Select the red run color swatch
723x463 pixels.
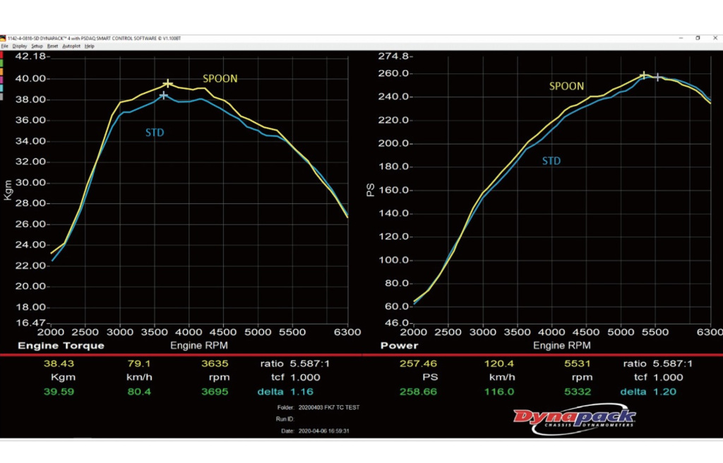pyautogui.click(x=2, y=54)
